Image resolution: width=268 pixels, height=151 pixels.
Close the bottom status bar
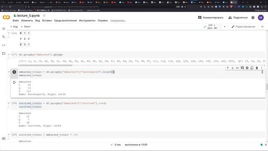(266, 145)
